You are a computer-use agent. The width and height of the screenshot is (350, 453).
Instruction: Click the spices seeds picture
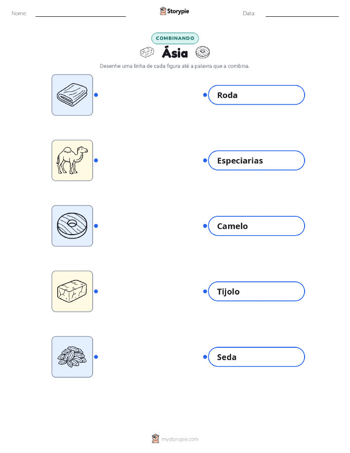[x=72, y=357]
